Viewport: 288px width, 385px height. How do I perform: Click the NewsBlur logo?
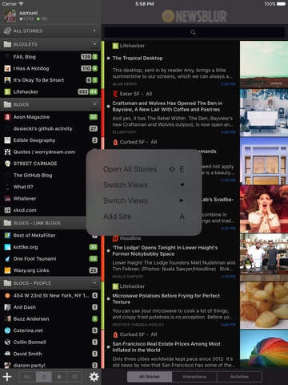point(194,16)
